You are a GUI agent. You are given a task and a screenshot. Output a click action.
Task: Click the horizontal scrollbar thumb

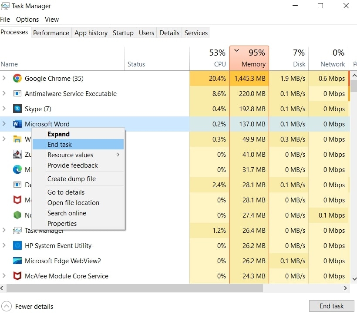pyautogui.click(x=135, y=288)
